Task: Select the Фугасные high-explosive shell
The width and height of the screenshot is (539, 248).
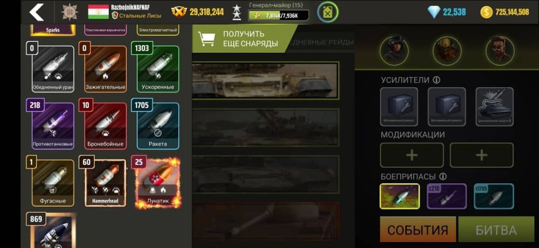Action: click(53, 183)
